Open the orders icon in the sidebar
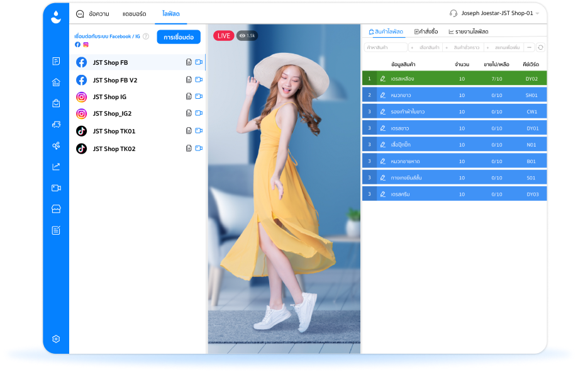 coord(56,61)
